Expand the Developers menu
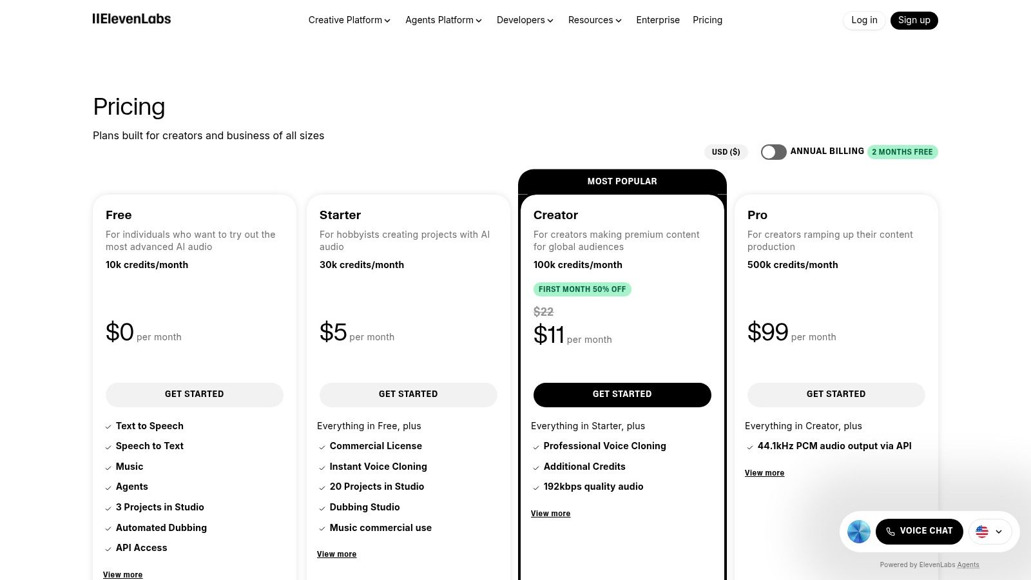Screen dimensions: 1031x580 click(x=525, y=20)
